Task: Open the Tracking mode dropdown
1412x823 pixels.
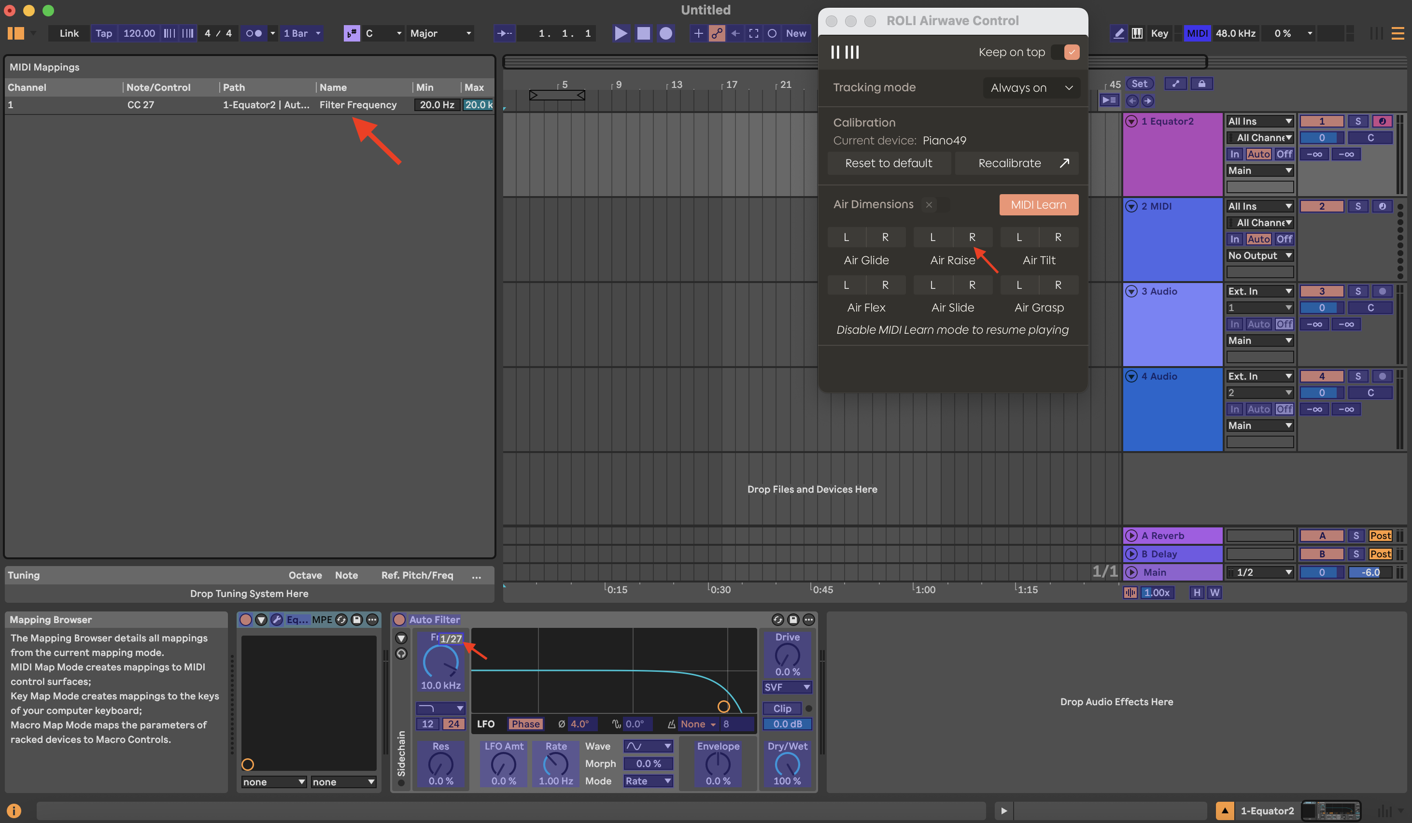Action: pyautogui.click(x=1031, y=87)
